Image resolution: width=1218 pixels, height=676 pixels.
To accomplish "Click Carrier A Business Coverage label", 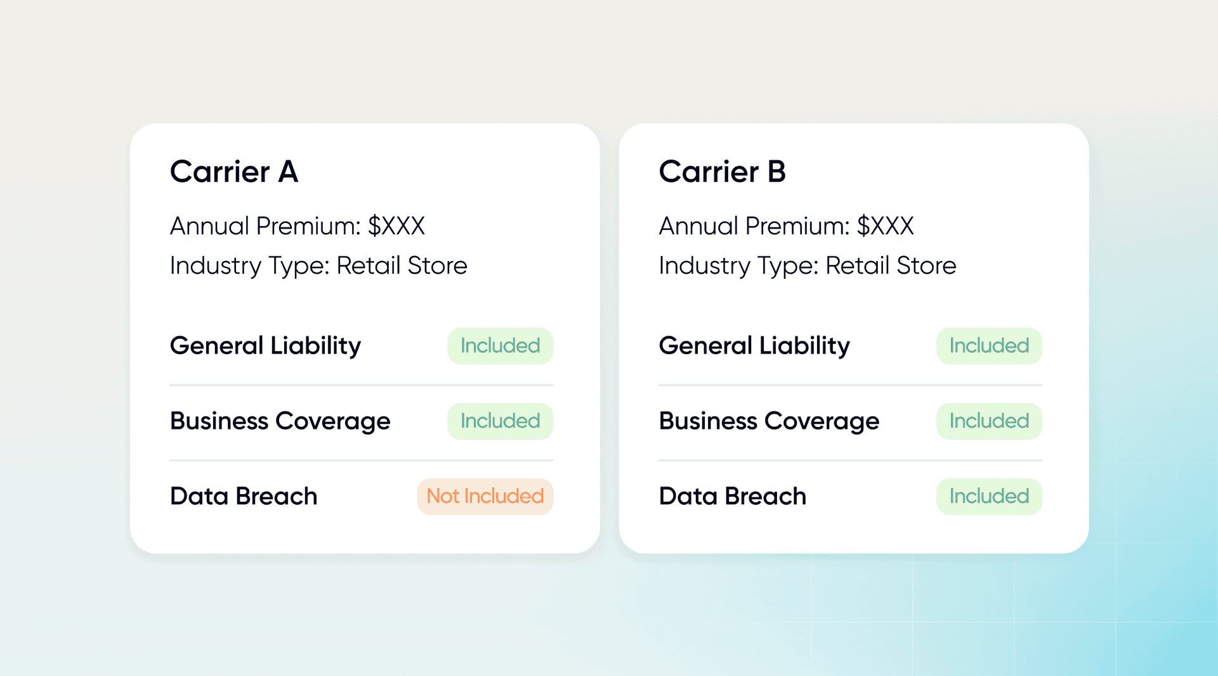I will tap(280, 421).
